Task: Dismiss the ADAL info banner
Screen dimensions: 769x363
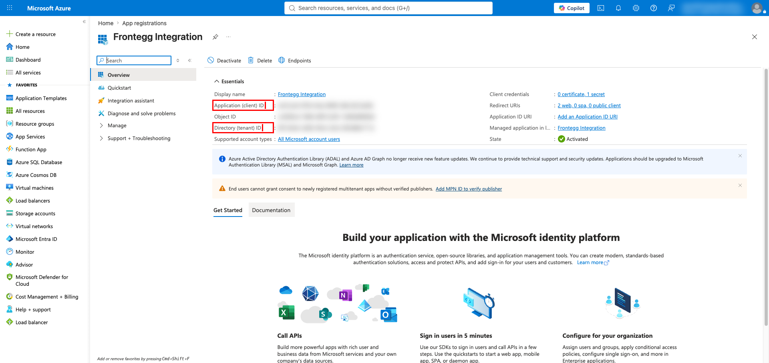Action: click(740, 156)
